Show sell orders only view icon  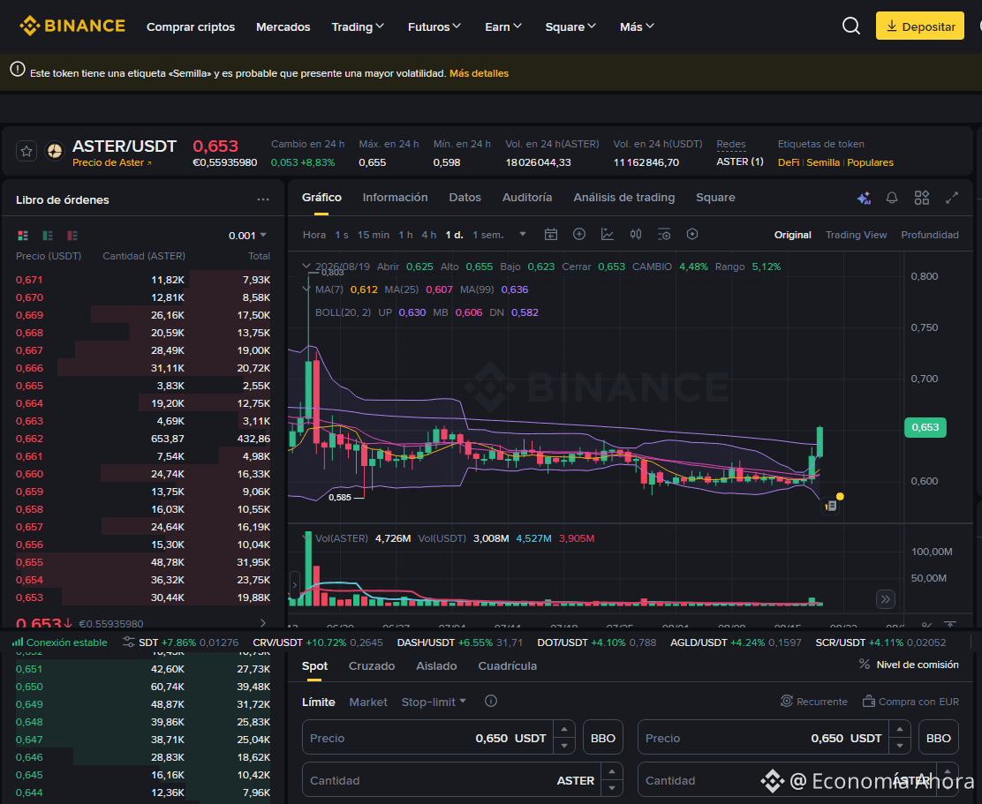[72, 236]
